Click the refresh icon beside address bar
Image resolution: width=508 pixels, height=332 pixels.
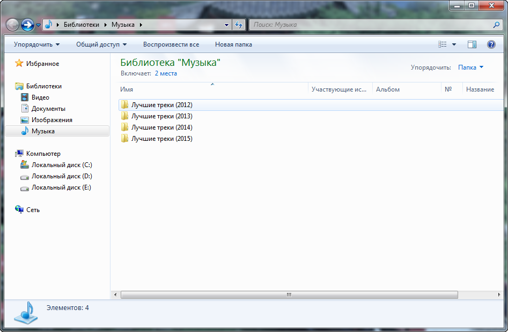tap(239, 25)
